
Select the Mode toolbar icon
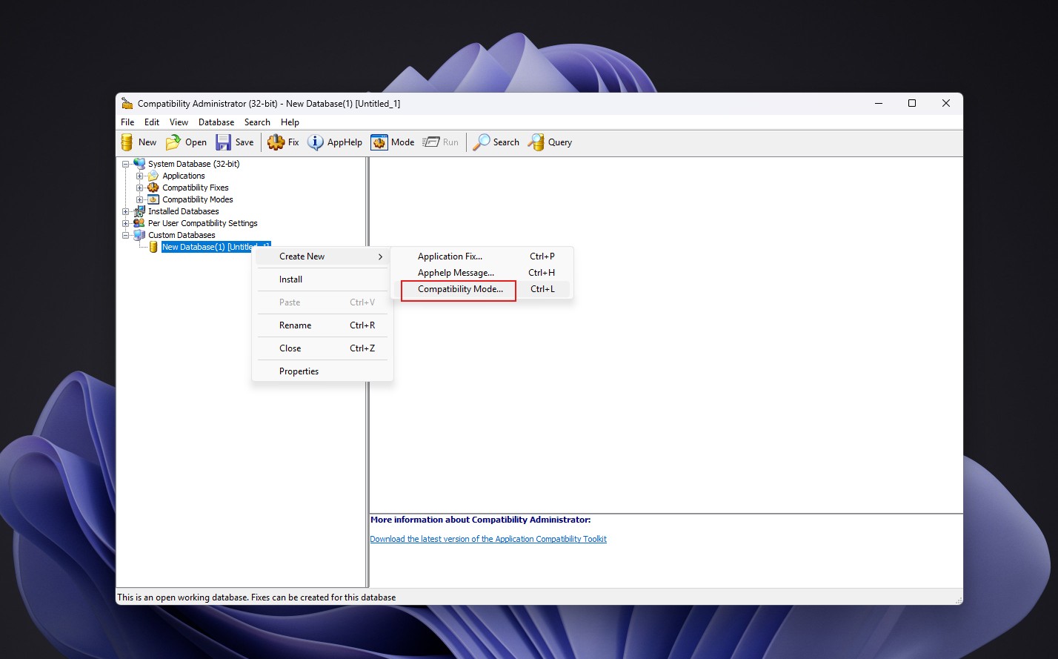(379, 142)
